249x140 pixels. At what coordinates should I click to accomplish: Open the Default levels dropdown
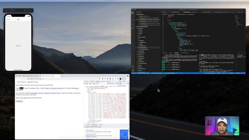pyautogui.click(x=110, y=83)
